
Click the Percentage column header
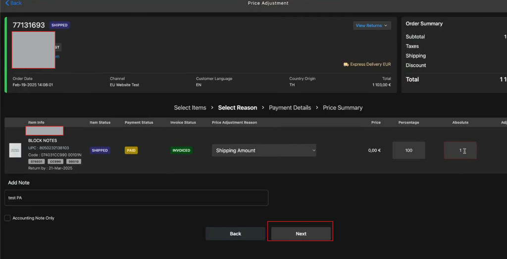click(408, 123)
